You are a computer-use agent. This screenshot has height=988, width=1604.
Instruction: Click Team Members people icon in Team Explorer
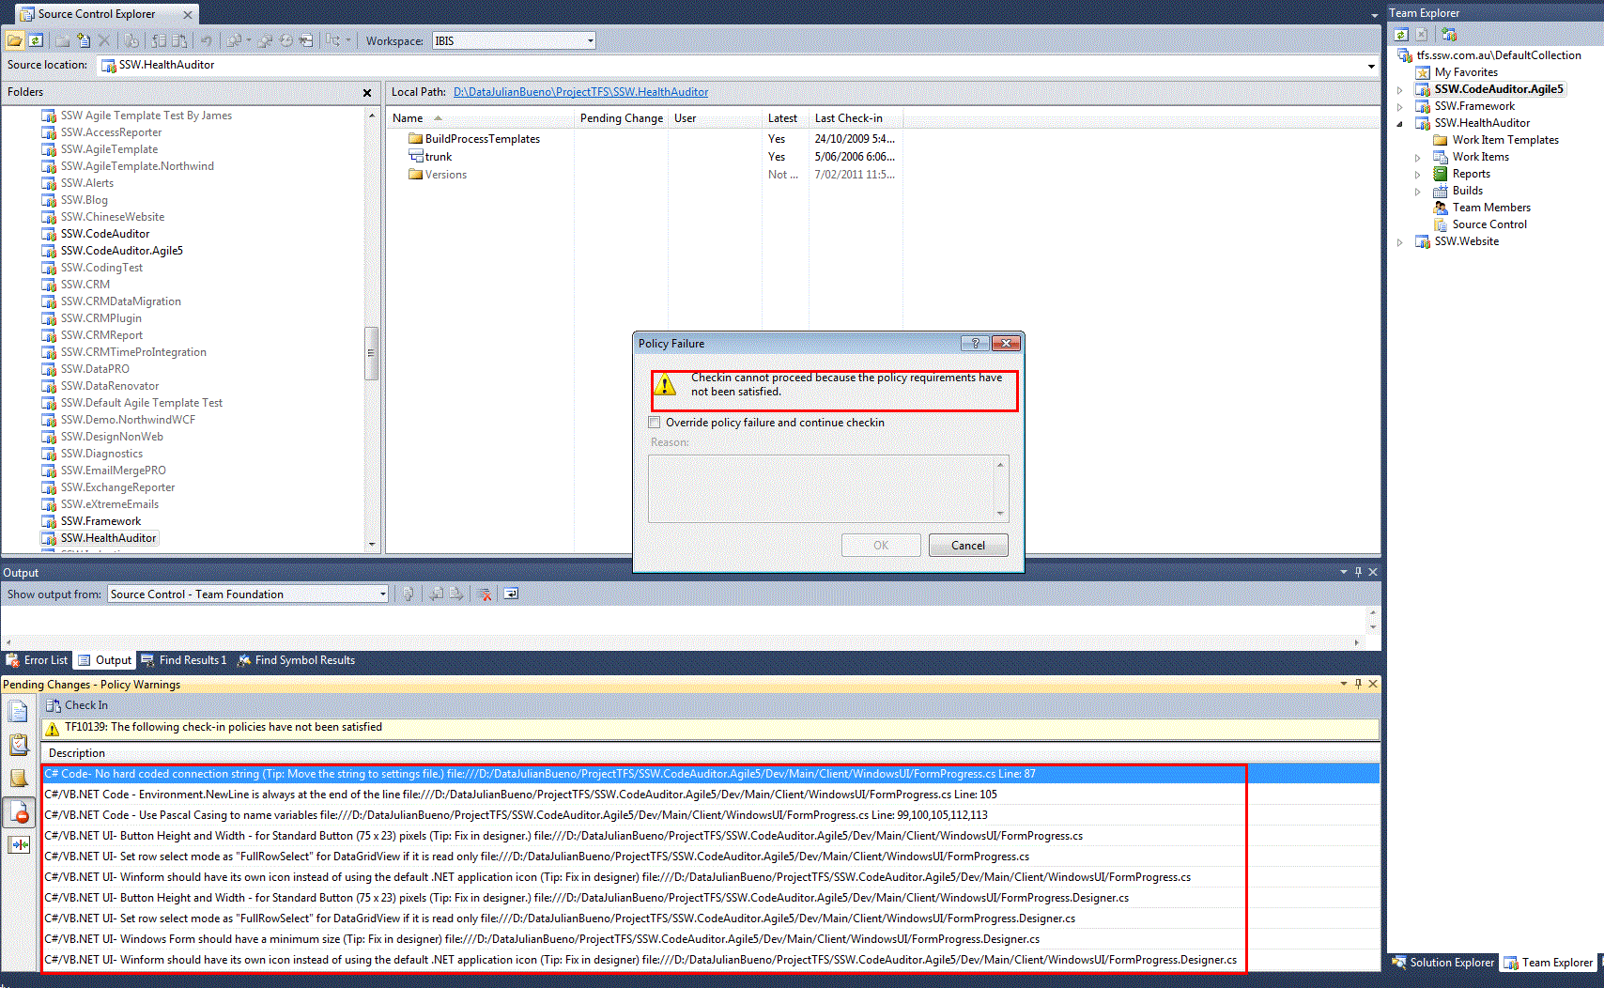[1440, 208]
